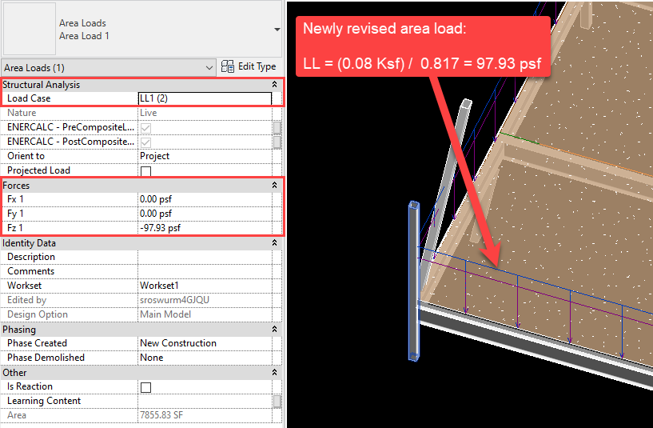
Task: Collapse the Identity Data section
Action: pos(274,242)
